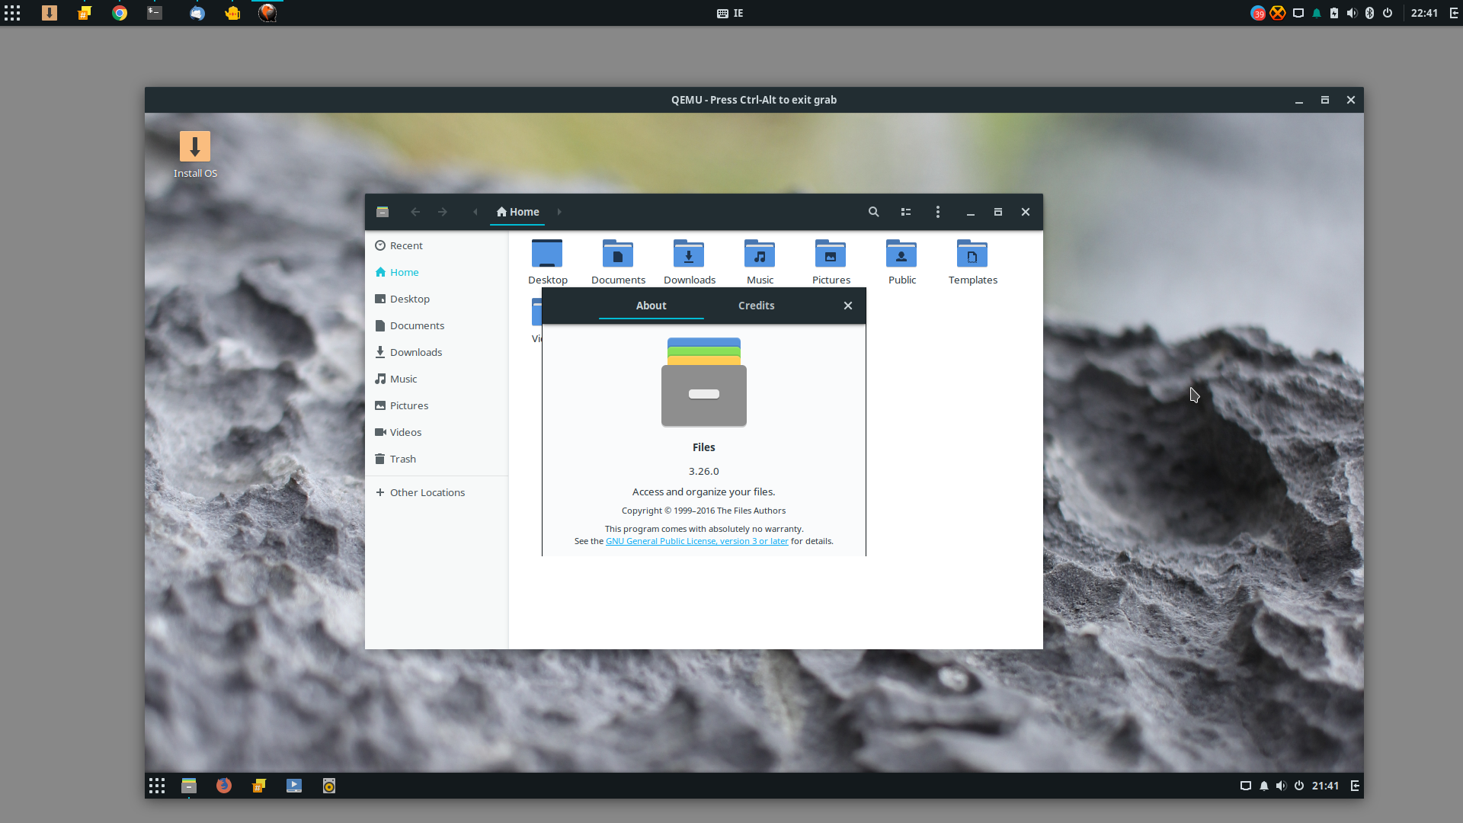Click the Files version number 3.26.0
The height and width of the screenshot is (823, 1463).
pyautogui.click(x=703, y=471)
